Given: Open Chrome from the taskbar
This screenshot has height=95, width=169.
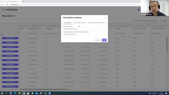Looking at the screenshot, I should click(24, 93).
